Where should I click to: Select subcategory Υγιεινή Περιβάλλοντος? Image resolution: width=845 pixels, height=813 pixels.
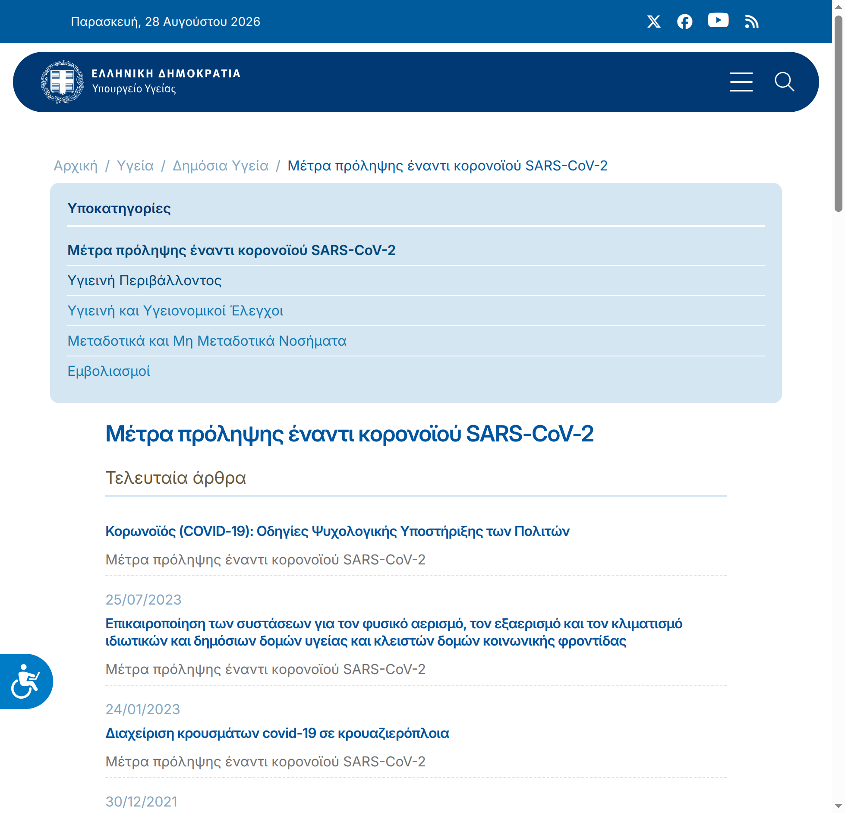(145, 280)
